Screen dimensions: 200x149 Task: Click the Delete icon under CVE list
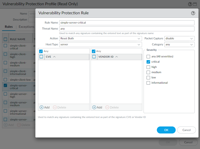[x=55, y=107]
